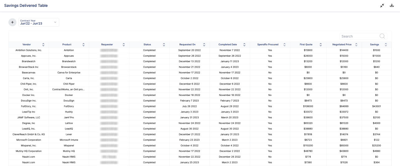The image size is (400, 166).
Task: Select vendor Mixpanel, Inc.
Action: pyautogui.click(x=29, y=146)
